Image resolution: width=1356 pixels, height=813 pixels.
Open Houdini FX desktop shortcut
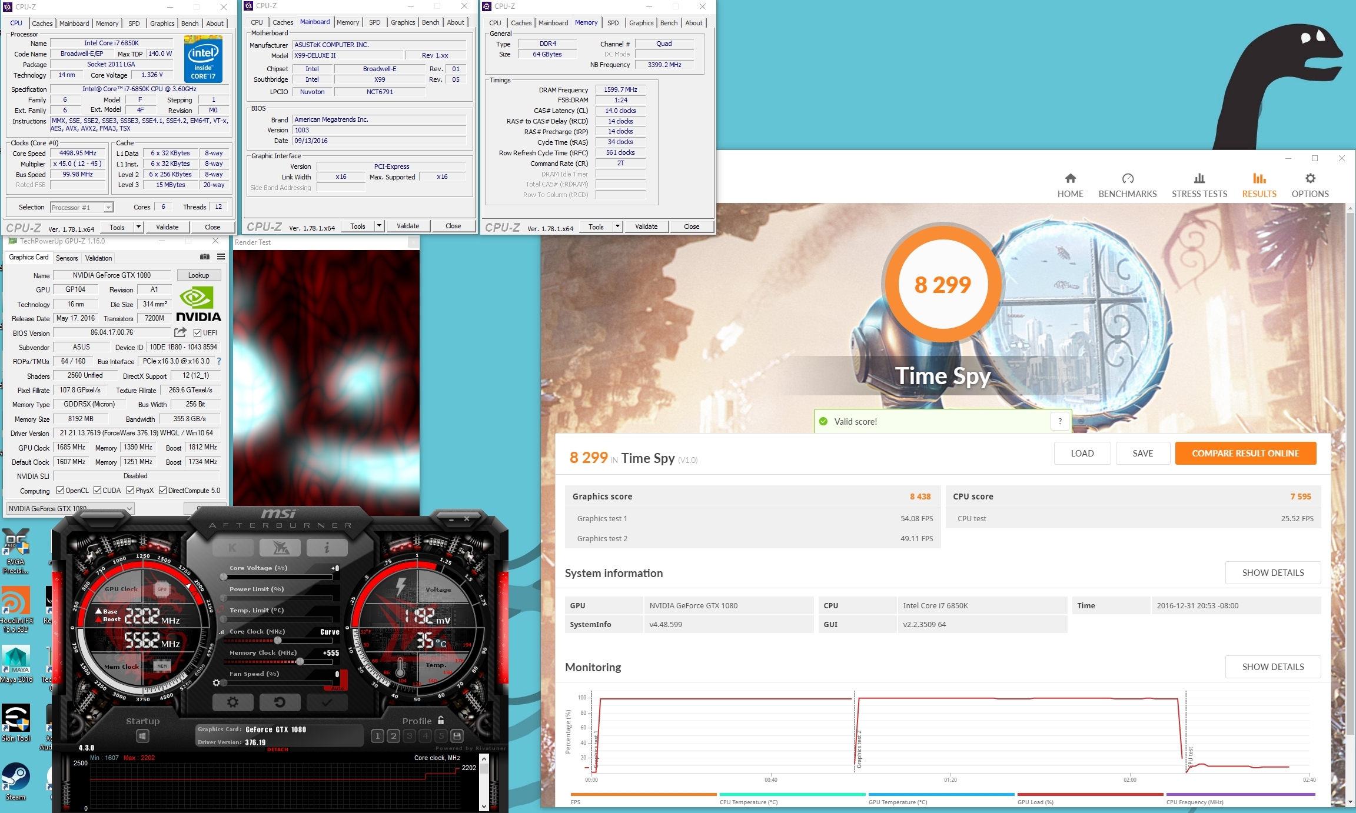pyautogui.click(x=16, y=610)
